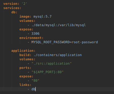Click the "80" expose value
Image resolution: width=114 pixels, height=94 pixels.
pyautogui.click(x=35, y=81)
